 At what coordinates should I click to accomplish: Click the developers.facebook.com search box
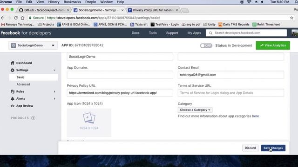point(246,33)
